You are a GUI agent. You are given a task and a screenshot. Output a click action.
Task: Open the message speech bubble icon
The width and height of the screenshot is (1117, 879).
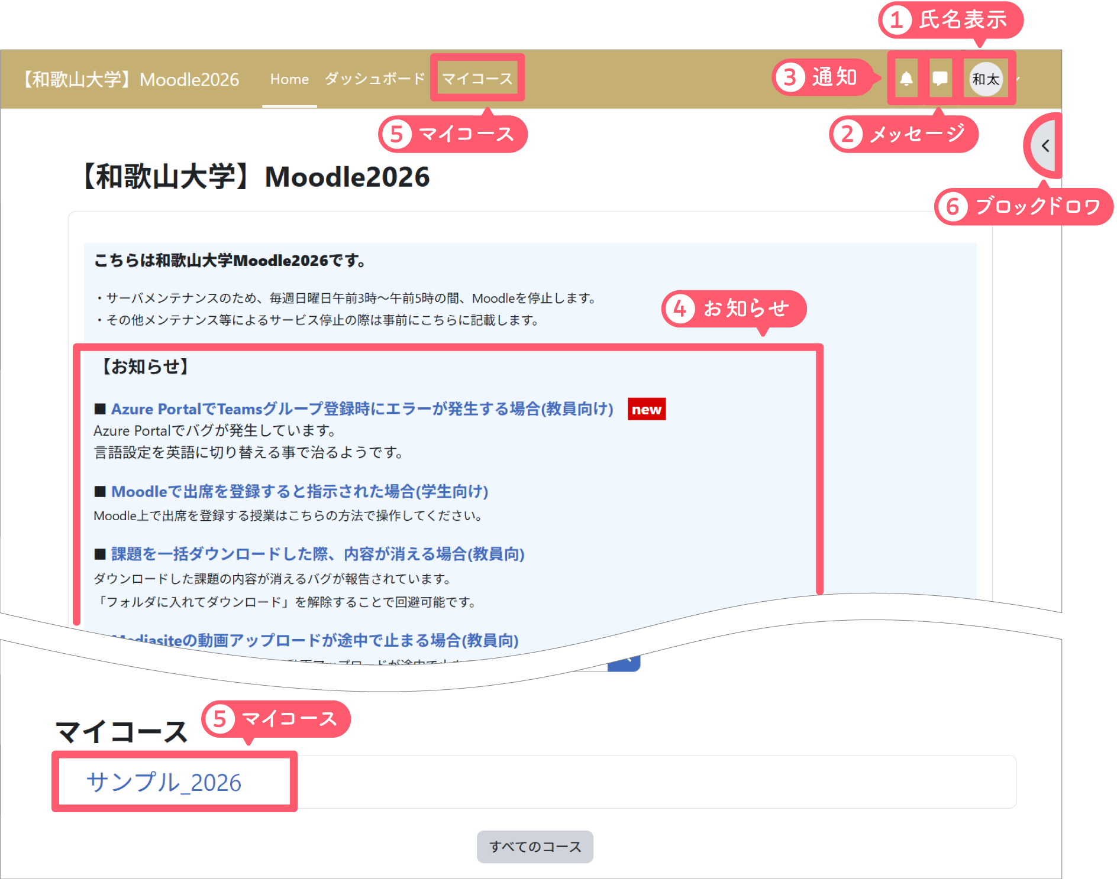point(940,79)
